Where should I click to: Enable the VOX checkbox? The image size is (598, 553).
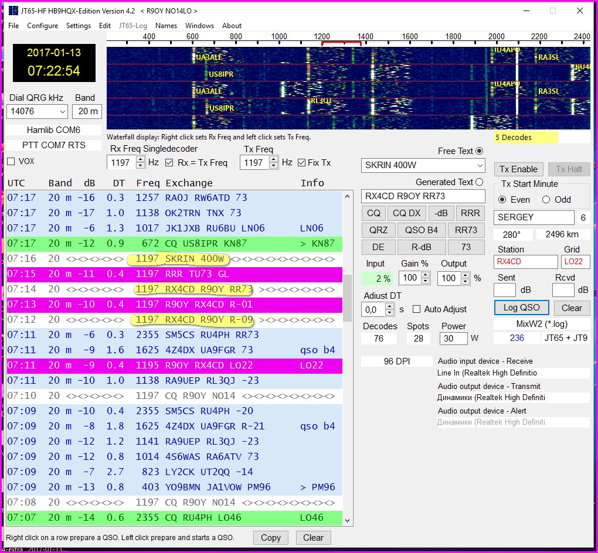coord(11,161)
